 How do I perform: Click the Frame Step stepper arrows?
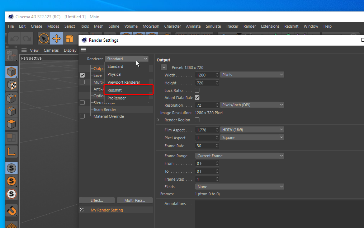(217, 179)
